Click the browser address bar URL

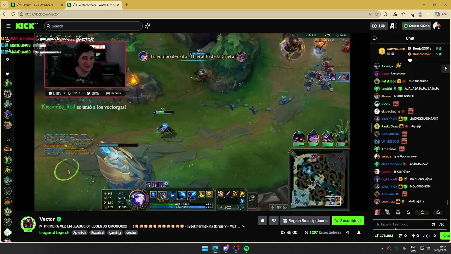pyautogui.click(x=42, y=14)
